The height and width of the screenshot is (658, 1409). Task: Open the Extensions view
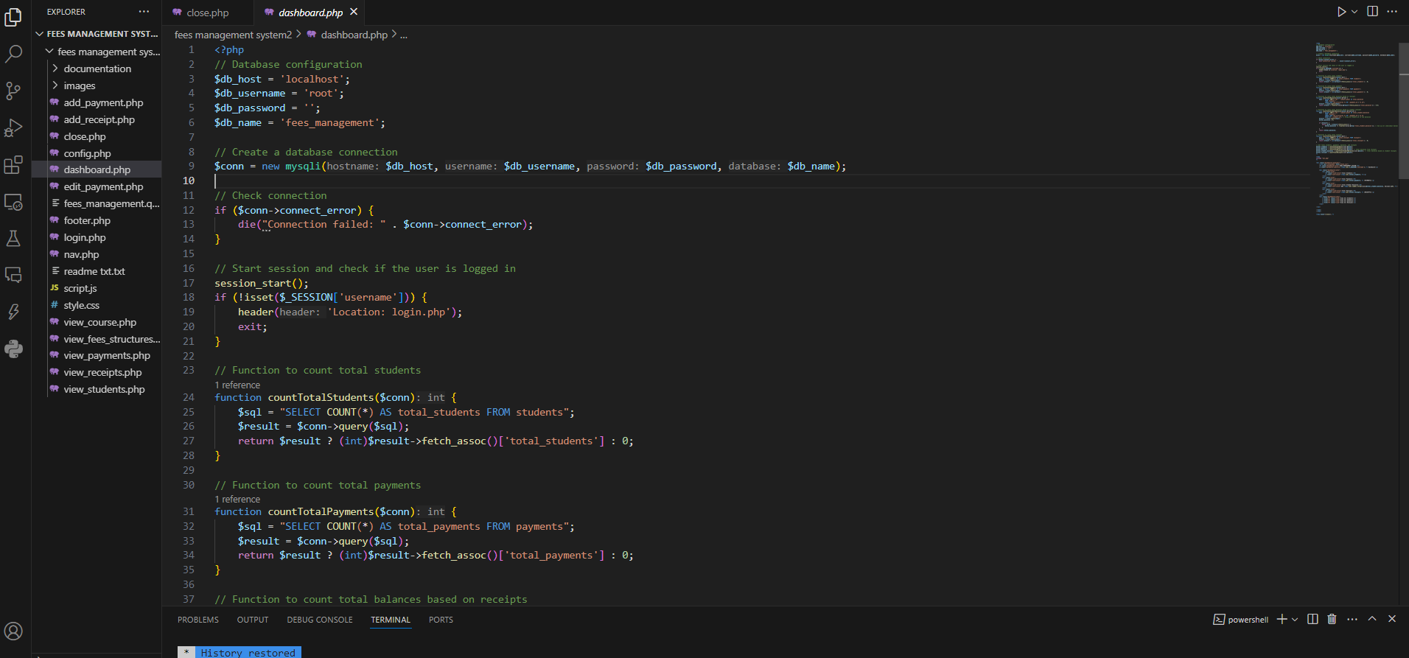(13, 164)
